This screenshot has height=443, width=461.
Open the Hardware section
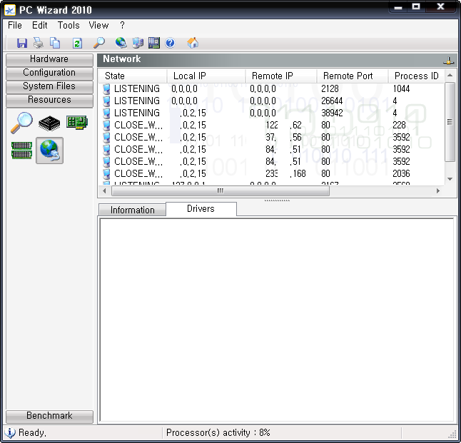coord(49,60)
